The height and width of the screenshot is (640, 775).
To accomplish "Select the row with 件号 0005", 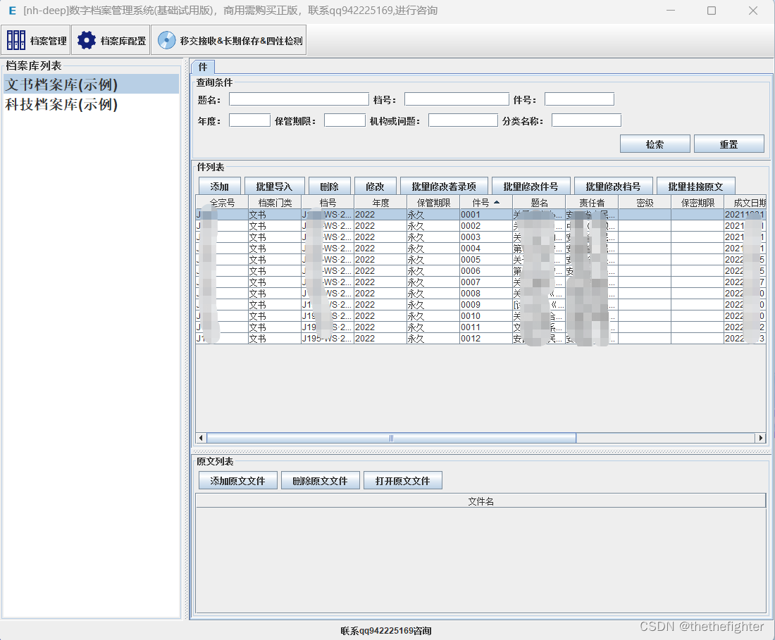I will tap(481, 260).
